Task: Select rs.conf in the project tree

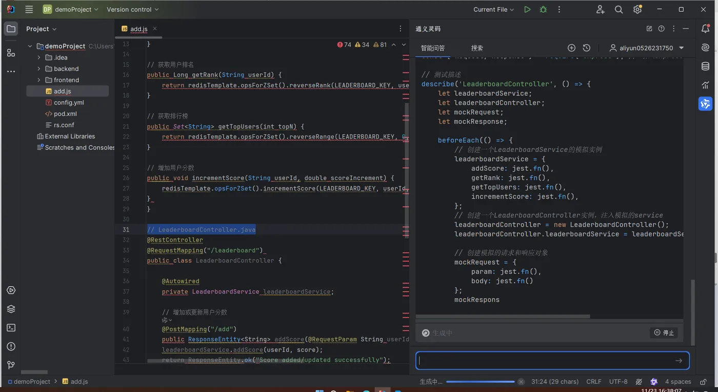Action: tap(64, 125)
